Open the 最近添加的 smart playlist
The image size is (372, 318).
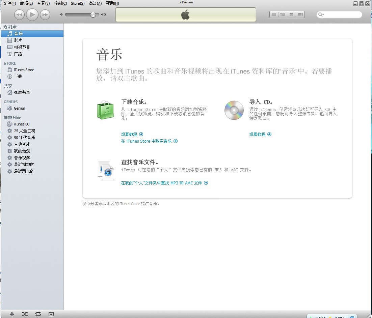pyautogui.click(x=32, y=171)
